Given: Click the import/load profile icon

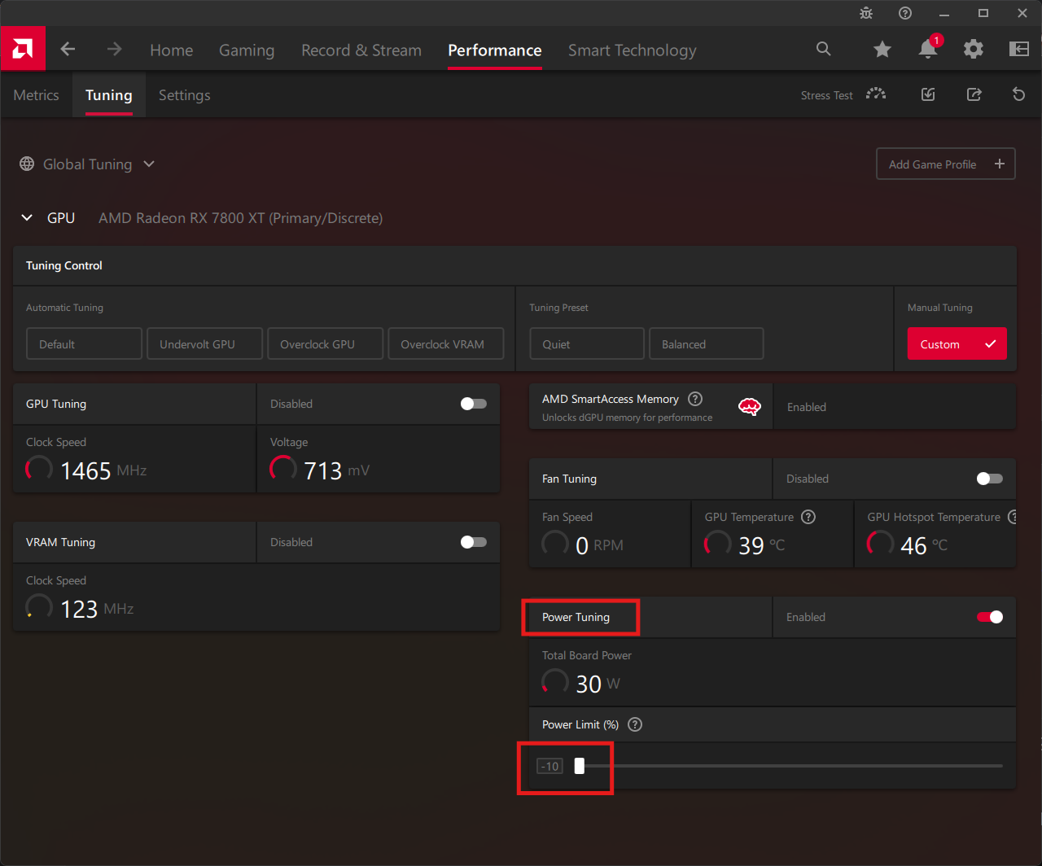Looking at the screenshot, I should click(928, 94).
